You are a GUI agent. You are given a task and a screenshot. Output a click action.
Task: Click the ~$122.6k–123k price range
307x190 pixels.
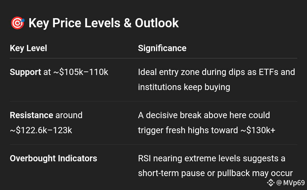41,130
